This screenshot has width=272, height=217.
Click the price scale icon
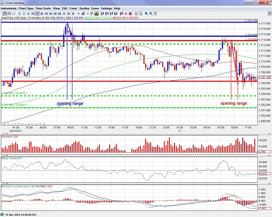point(92,13)
